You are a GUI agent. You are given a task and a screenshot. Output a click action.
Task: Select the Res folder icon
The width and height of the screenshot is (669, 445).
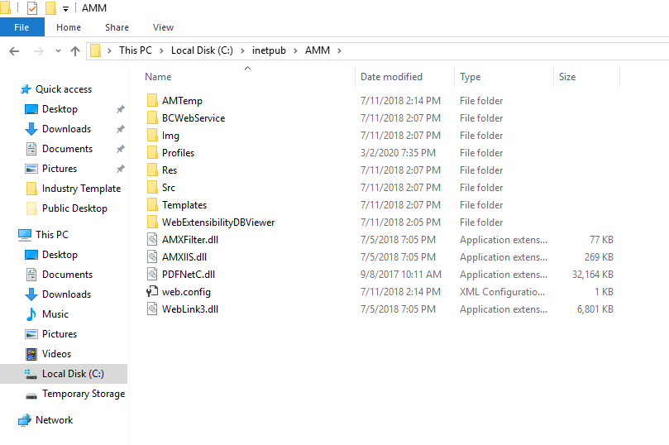(x=152, y=170)
